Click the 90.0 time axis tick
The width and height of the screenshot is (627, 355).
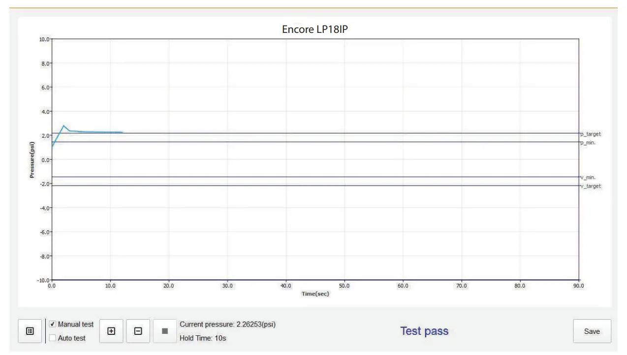click(578, 286)
